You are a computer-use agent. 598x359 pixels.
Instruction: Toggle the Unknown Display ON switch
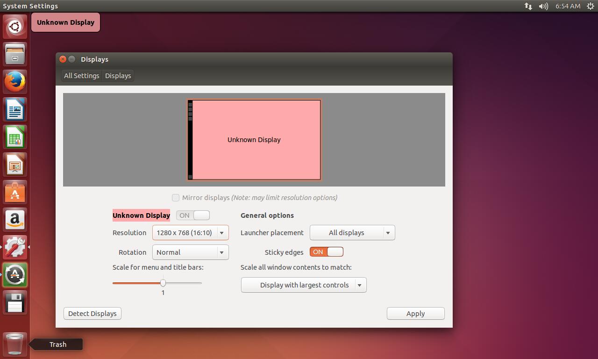point(193,215)
